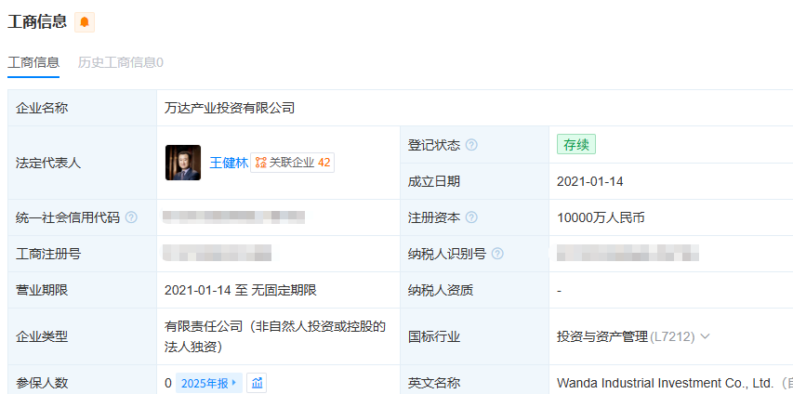Open the help icon beside 统一社会信用代码
793x394 pixels.
[130, 217]
